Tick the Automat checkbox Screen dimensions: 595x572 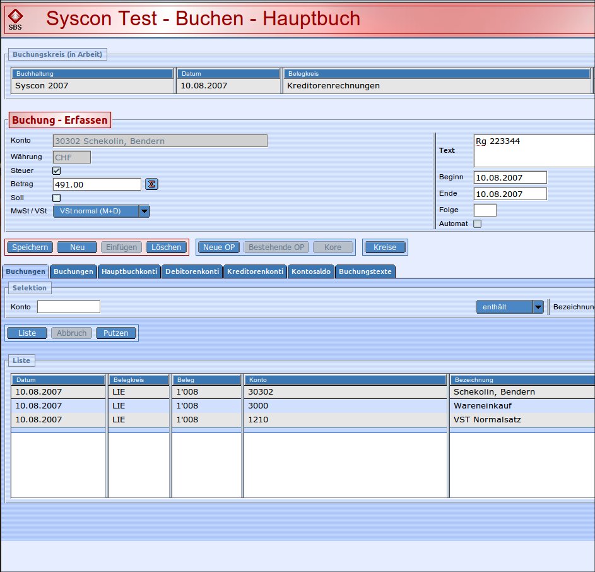[477, 223]
